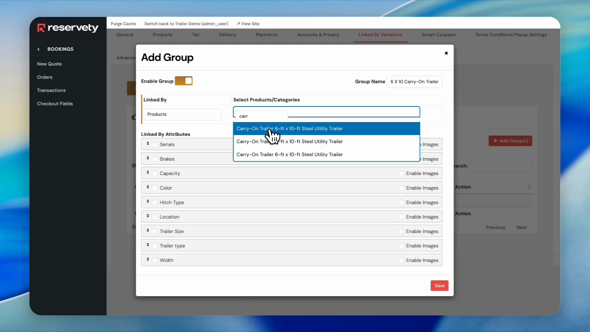Screen dimensions: 590x332
Task: Open New Quote in the sidebar
Action: (x=49, y=64)
